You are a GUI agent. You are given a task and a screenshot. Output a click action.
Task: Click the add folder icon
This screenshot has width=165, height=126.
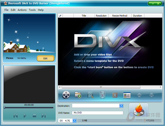[78, 95]
